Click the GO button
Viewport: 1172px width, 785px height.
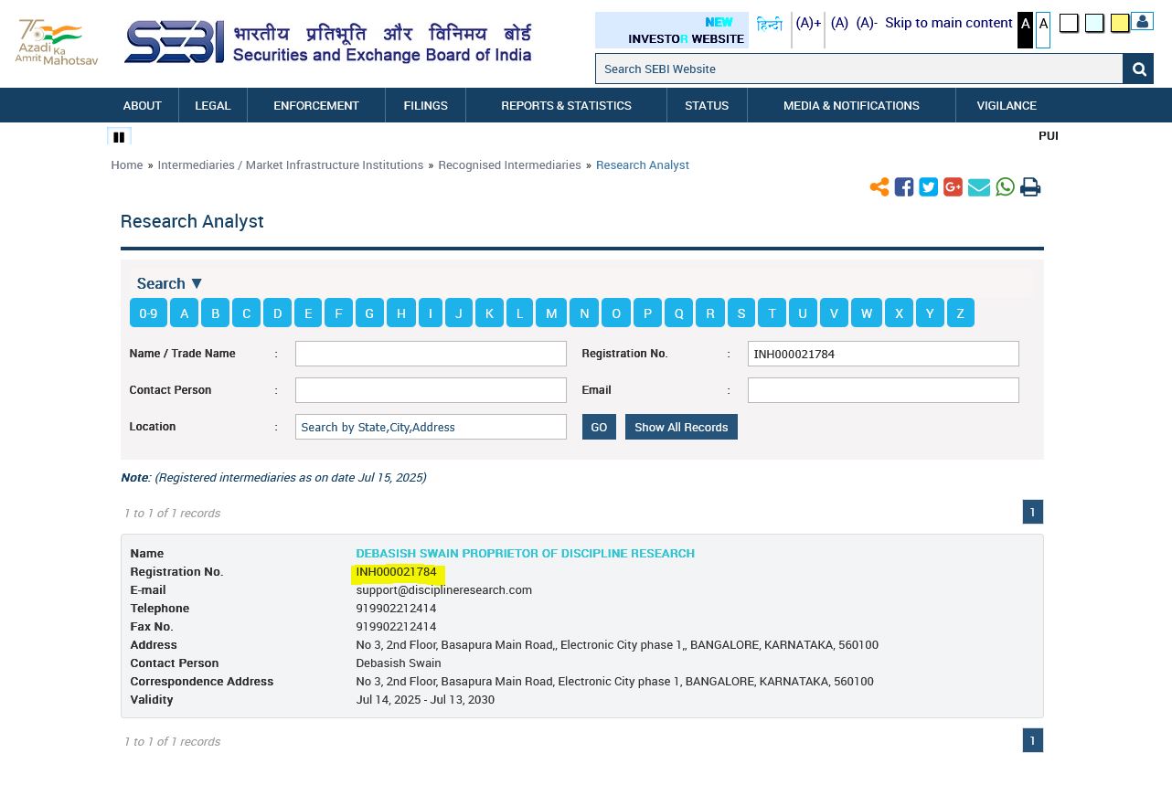(599, 427)
